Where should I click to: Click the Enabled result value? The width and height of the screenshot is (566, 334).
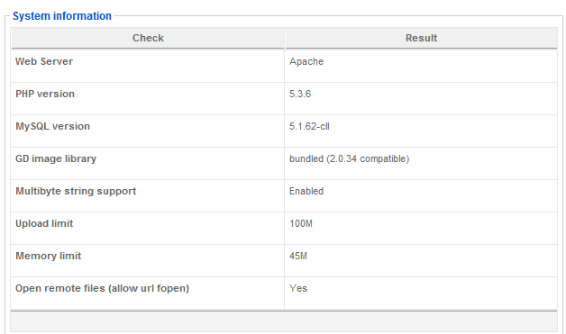pyautogui.click(x=306, y=191)
